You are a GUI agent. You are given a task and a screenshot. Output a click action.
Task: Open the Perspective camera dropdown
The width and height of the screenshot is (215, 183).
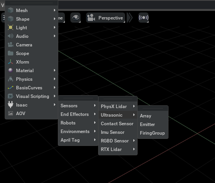[x=106, y=18]
